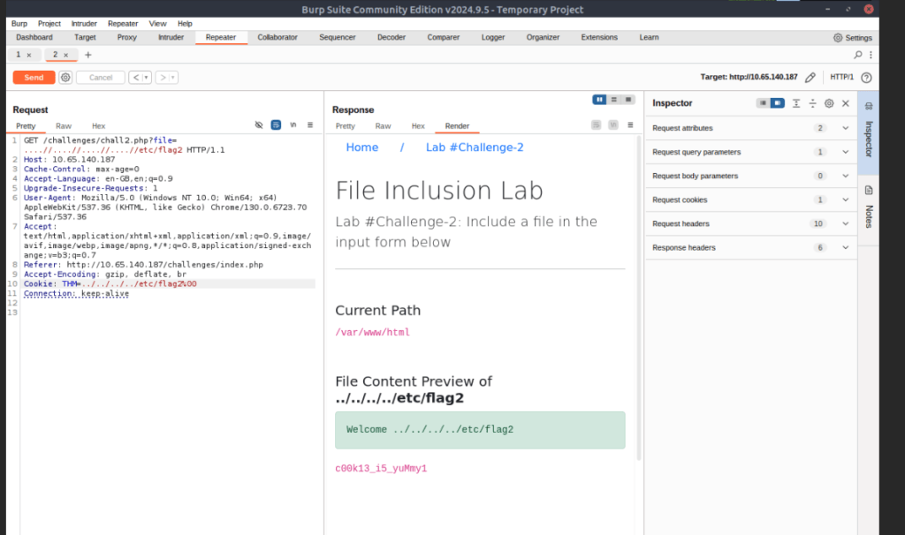Screen dimensions: 905x535
Task: Switch Inspector to docked right layout
Action: click(778, 103)
